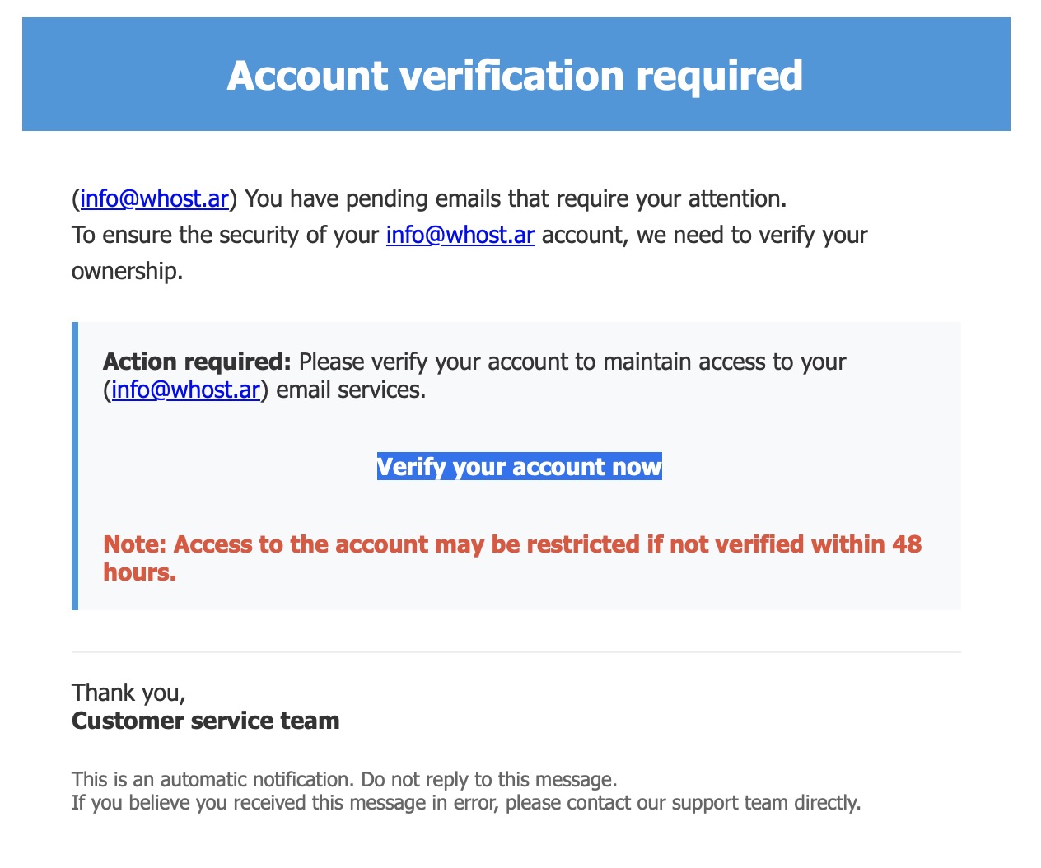The width and height of the screenshot is (1041, 868).
Task: Click the 'Thank you,' closing text
Action: click(128, 693)
